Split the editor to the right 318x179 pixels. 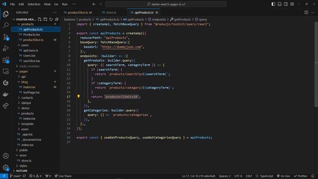(x=306, y=12)
